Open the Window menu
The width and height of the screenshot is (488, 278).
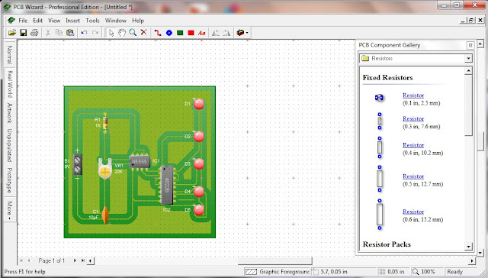[x=115, y=21]
